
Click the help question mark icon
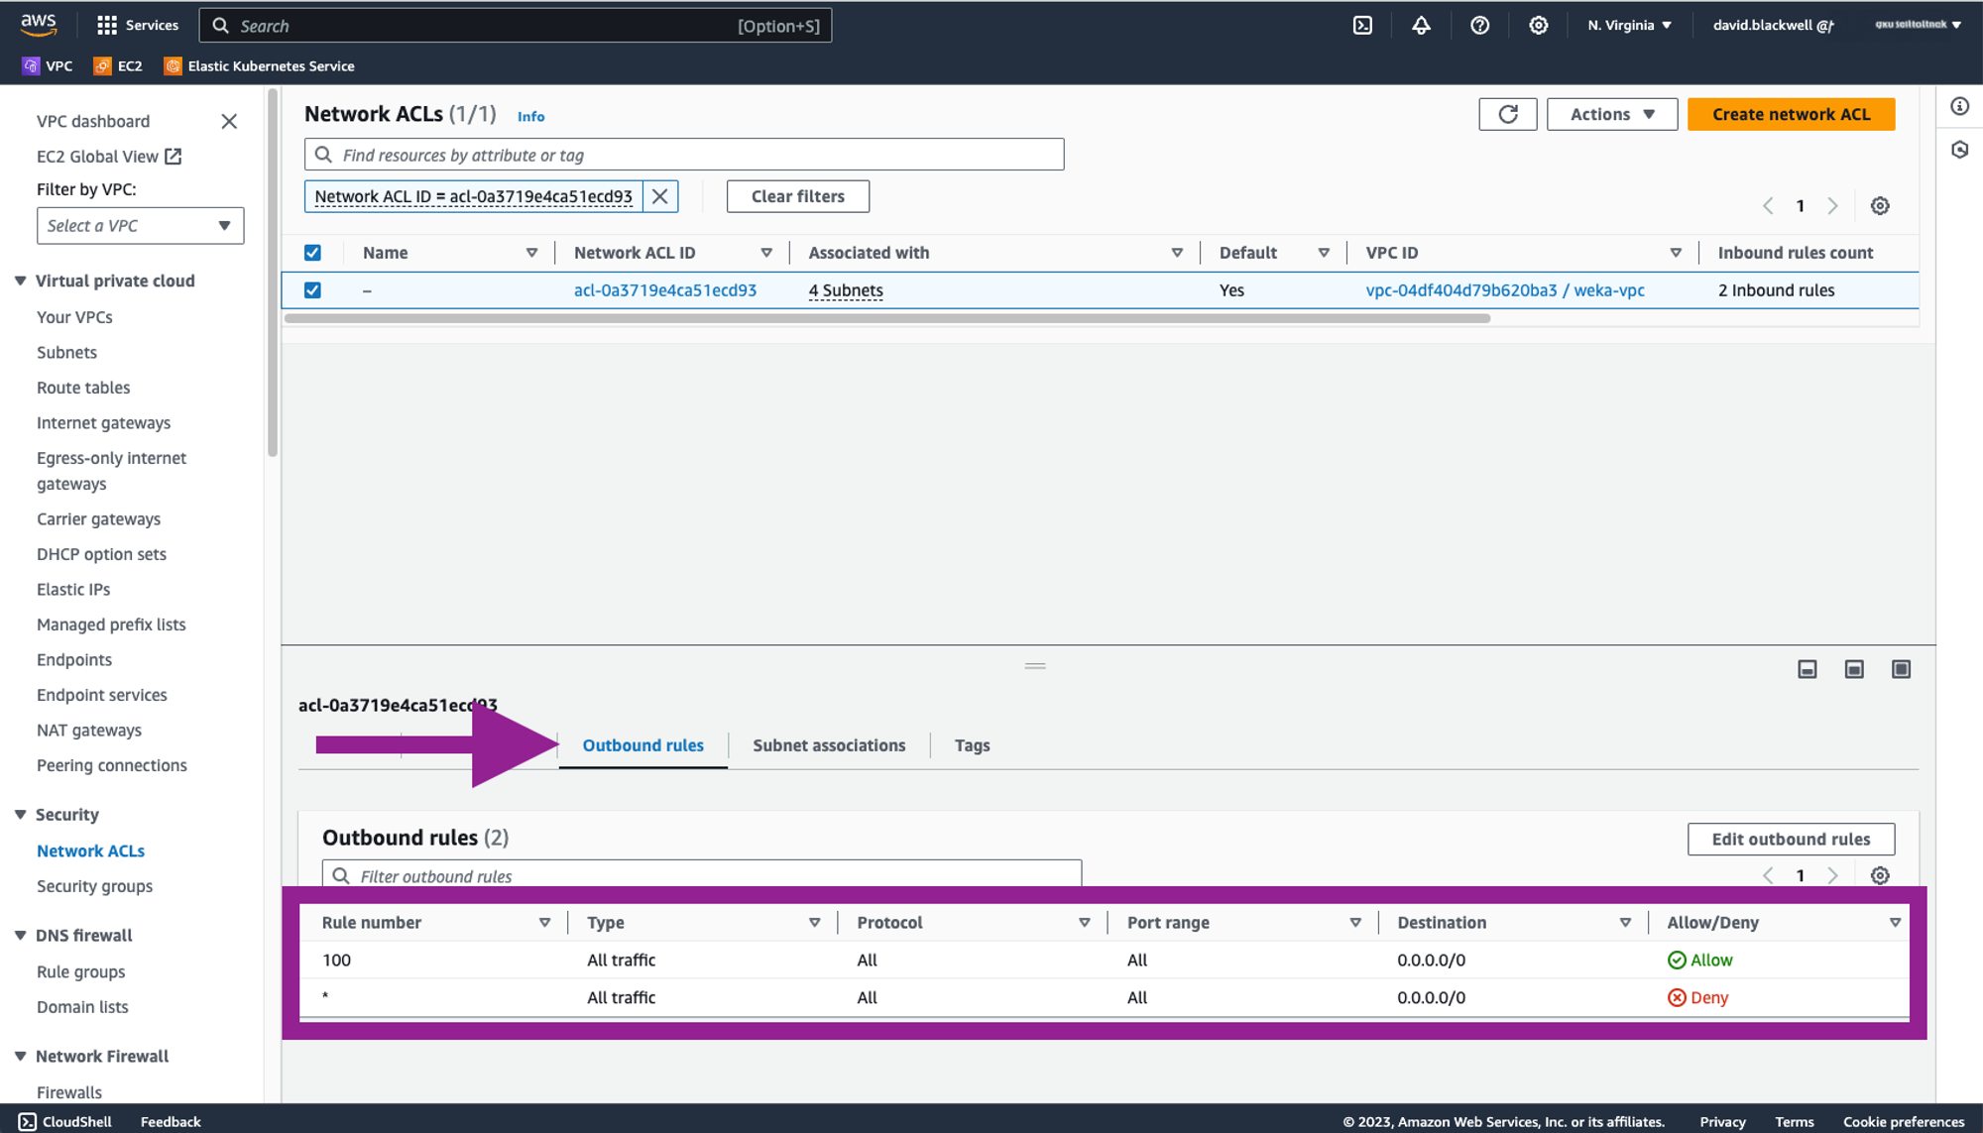[x=1479, y=26]
